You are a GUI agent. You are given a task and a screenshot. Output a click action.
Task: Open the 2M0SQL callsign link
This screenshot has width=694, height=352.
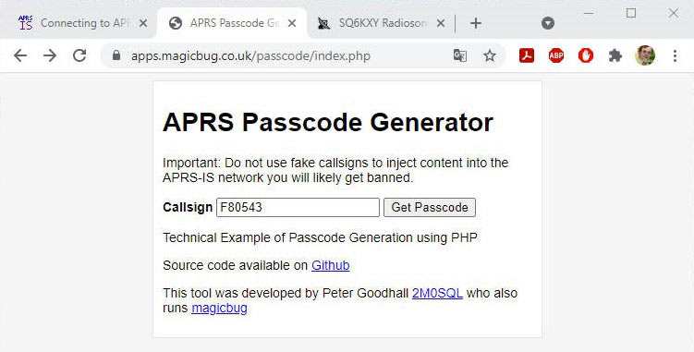pyautogui.click(x=437, y=293)
